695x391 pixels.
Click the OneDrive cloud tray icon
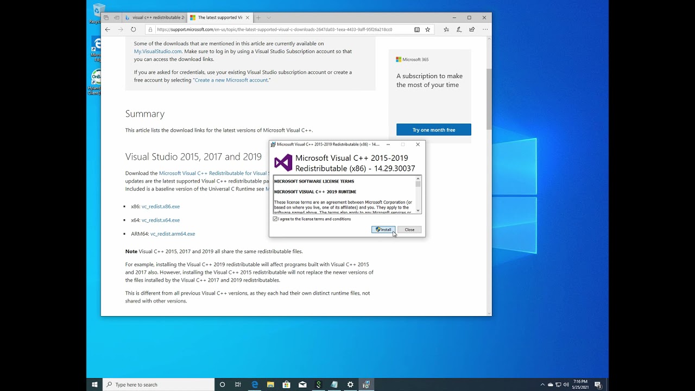[x=551, y=384]
